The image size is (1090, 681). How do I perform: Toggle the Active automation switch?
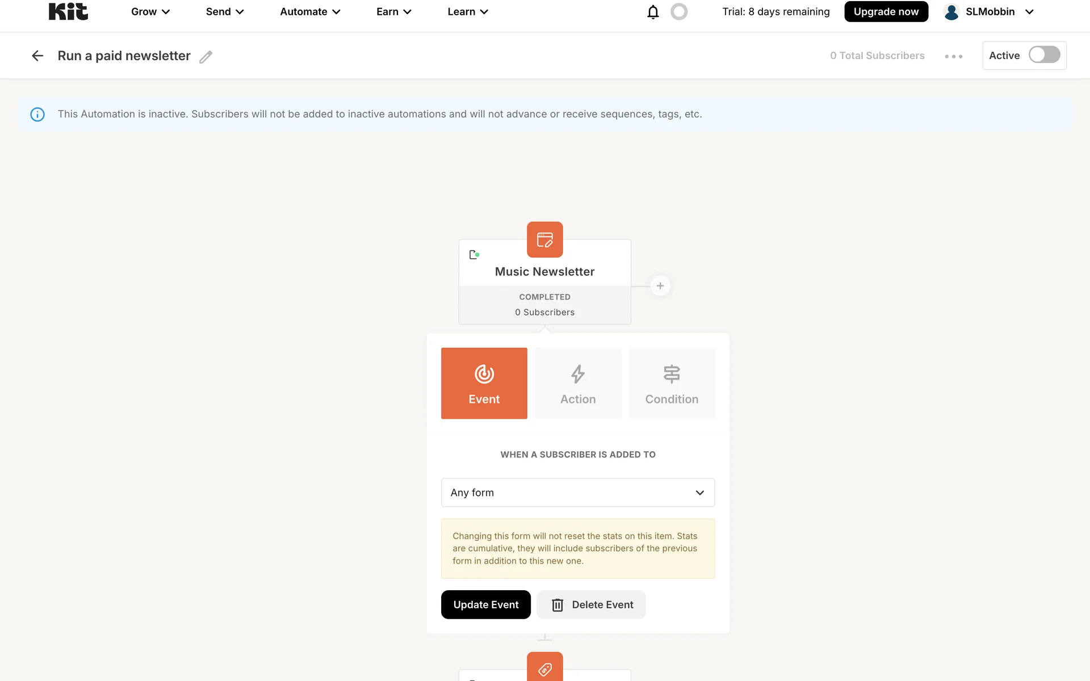point(1044,55)
